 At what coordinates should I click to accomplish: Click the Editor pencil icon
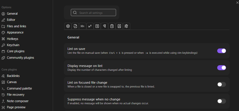coord(3,20)
